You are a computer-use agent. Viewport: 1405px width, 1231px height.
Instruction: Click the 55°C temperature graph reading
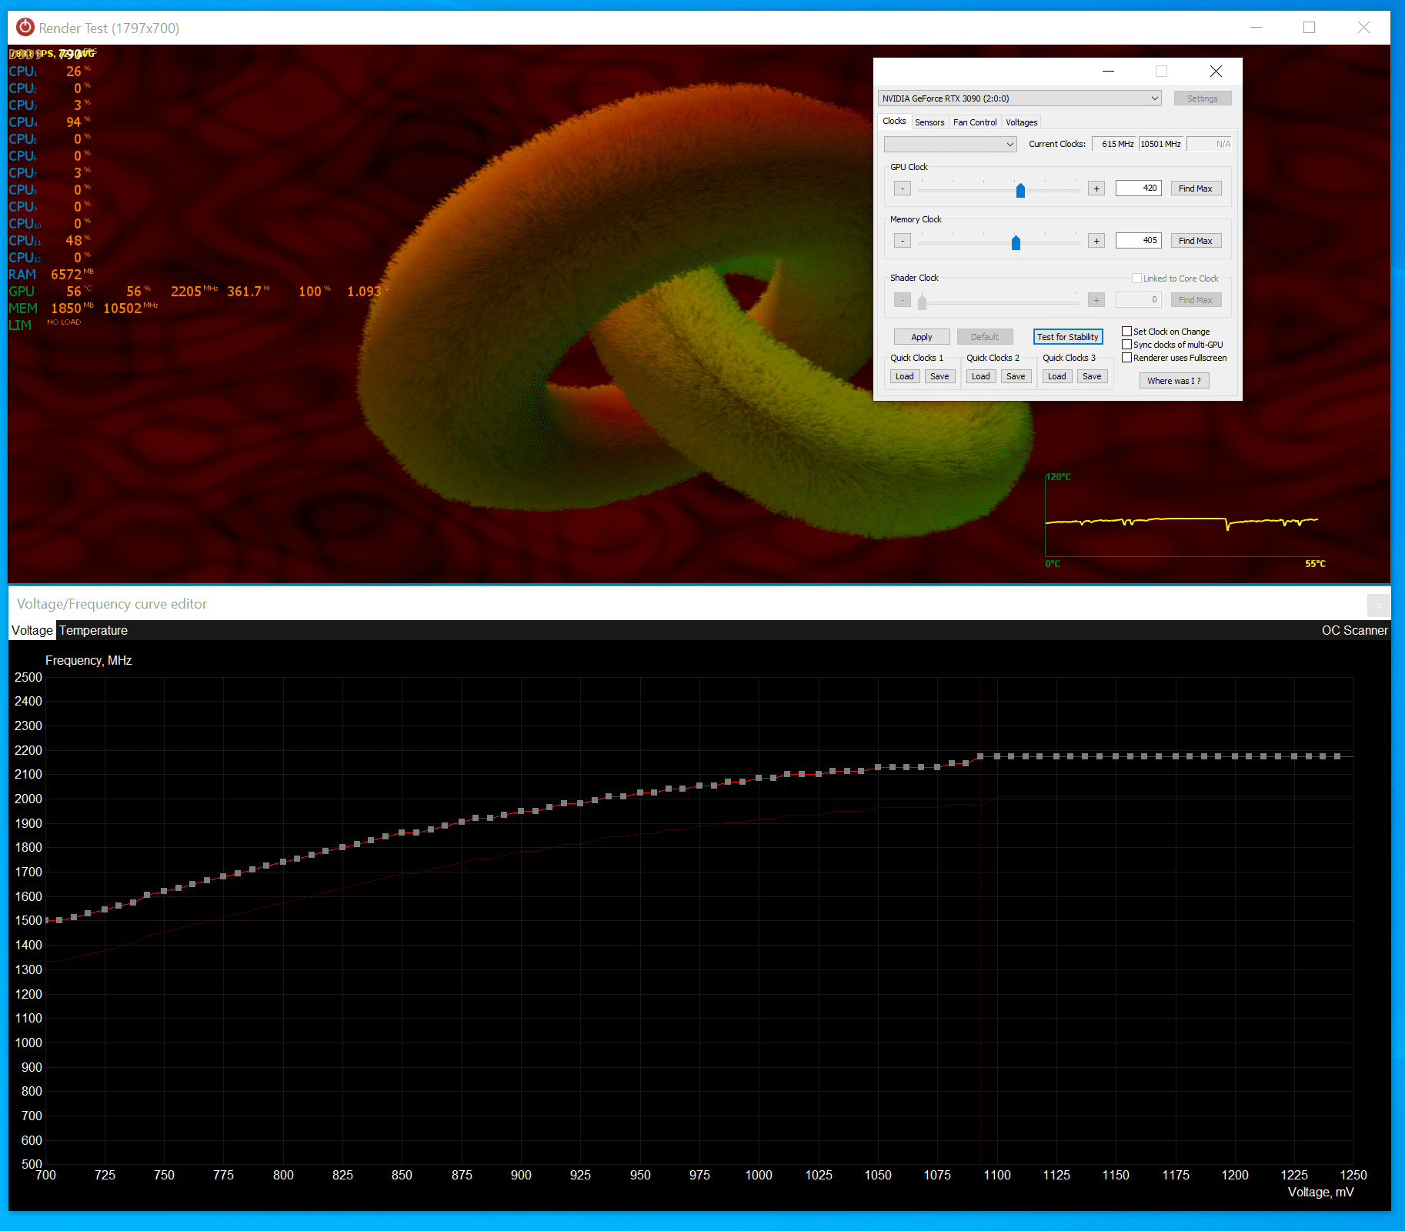pos(1315,564)
